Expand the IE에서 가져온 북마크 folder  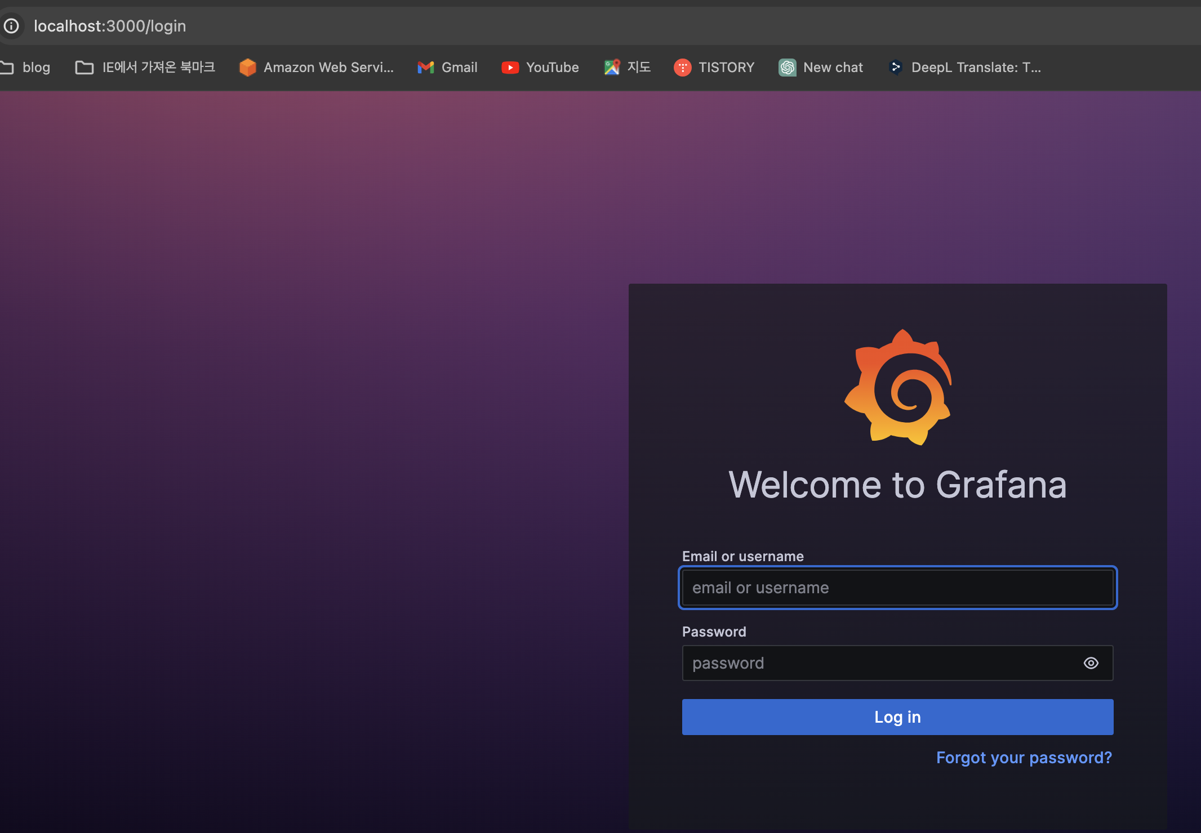pyautogui.click(x=145, y=68)
